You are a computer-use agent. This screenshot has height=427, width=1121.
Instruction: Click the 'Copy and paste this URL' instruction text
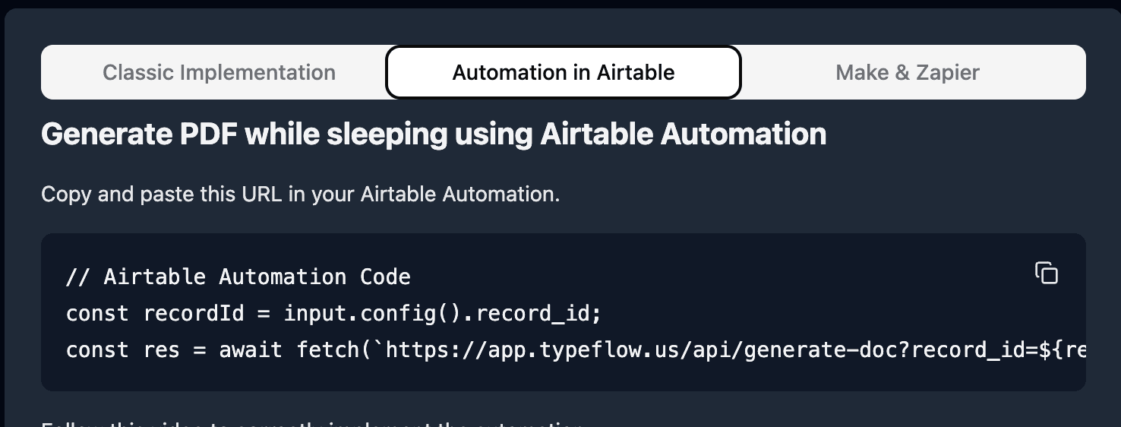point(300,195)
